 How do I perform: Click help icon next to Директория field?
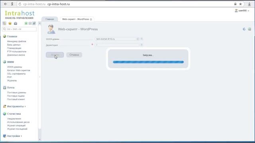point(141,45)
